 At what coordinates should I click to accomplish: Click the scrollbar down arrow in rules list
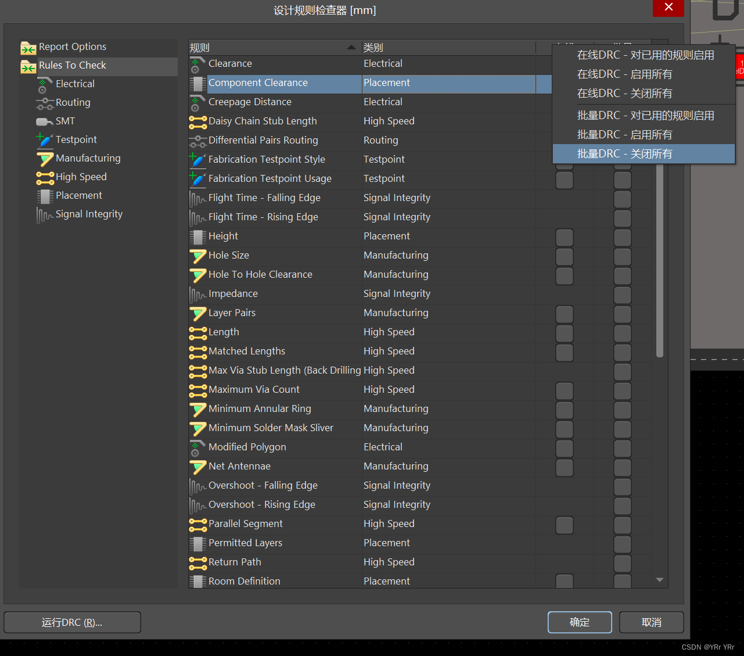[x=660, y=580]
